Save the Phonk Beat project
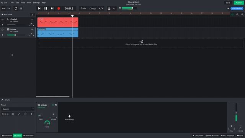245x138 pixels. (228, 3)
